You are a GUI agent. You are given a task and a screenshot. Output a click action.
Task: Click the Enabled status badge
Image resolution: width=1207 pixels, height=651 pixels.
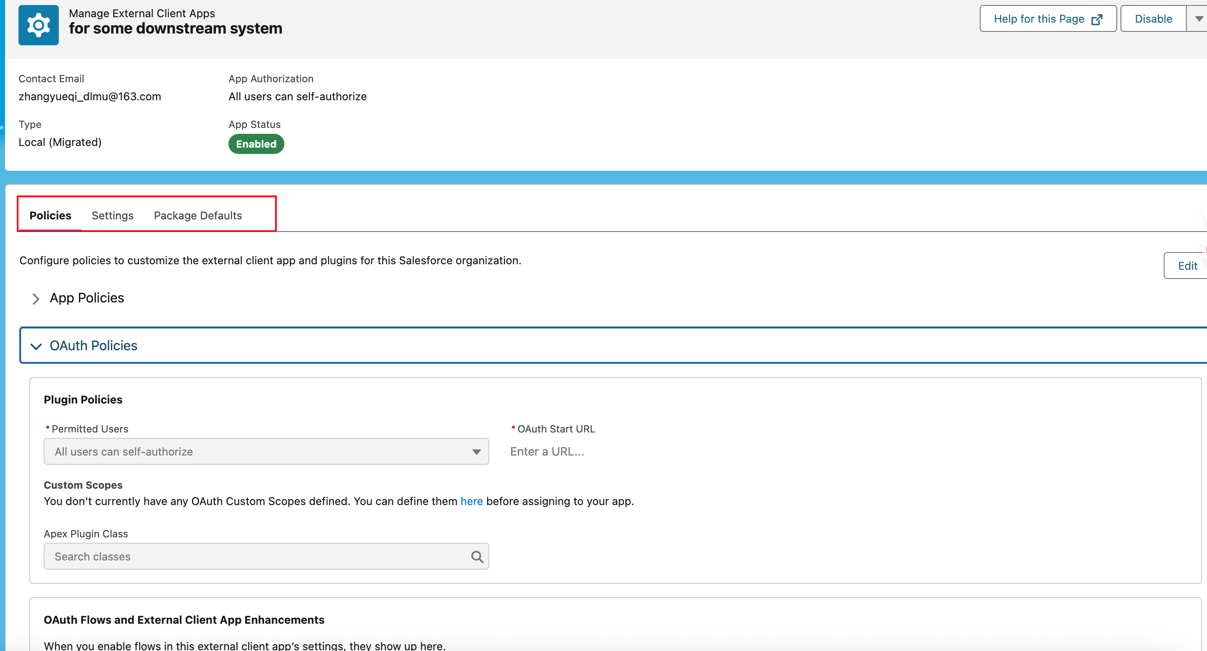(256, 144)
